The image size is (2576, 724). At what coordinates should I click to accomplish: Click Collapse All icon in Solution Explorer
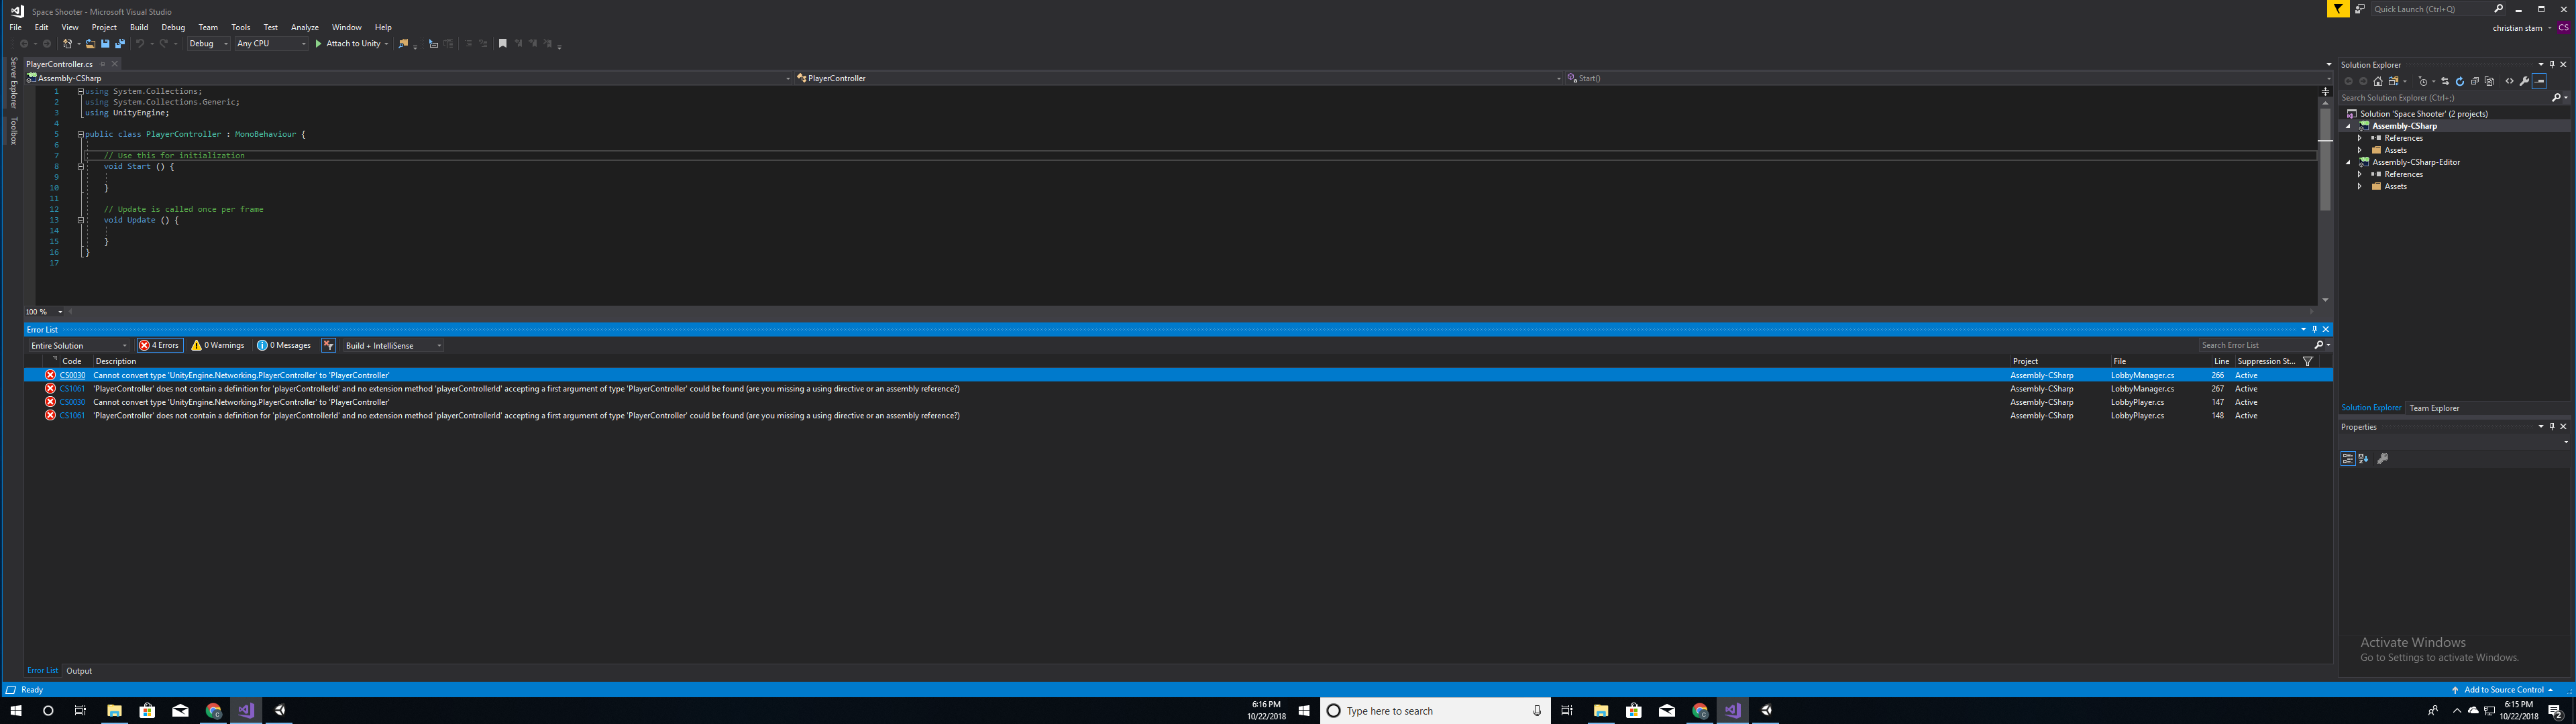(2475, 81)
